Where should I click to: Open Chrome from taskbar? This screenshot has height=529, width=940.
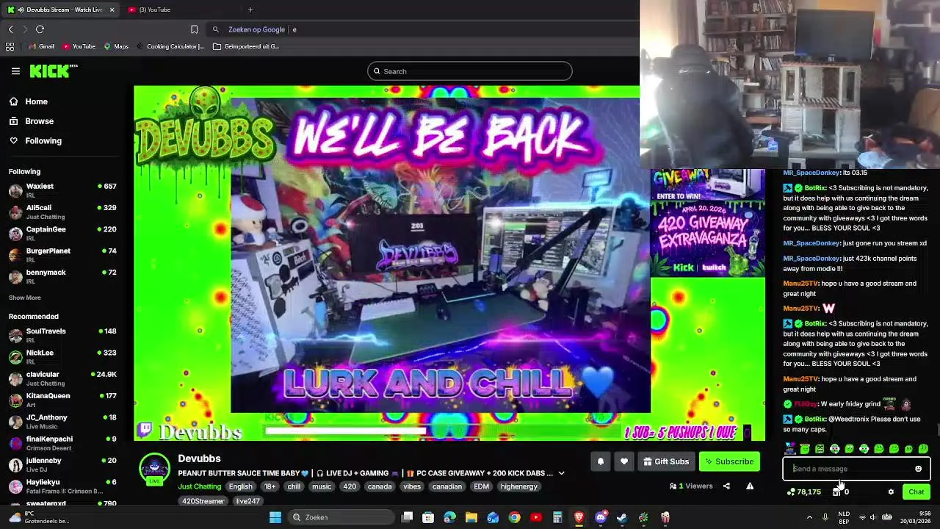pyautogui.click(x=514, y=517)
